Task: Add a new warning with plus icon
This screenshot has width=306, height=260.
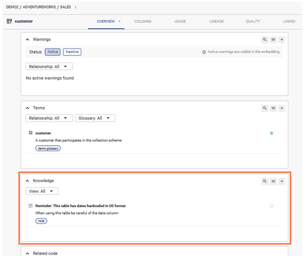Action: (282, 39)
